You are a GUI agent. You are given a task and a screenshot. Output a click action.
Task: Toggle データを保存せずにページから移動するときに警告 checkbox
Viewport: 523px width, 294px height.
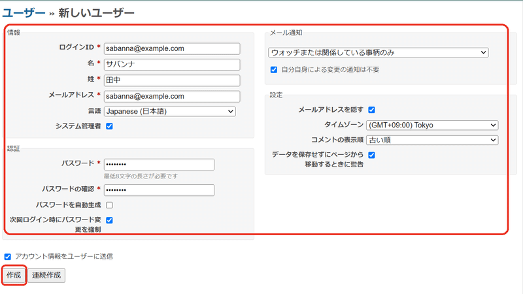[x=371, y=155]
